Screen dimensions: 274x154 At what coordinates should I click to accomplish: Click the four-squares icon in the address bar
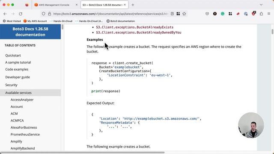point(178,14)
